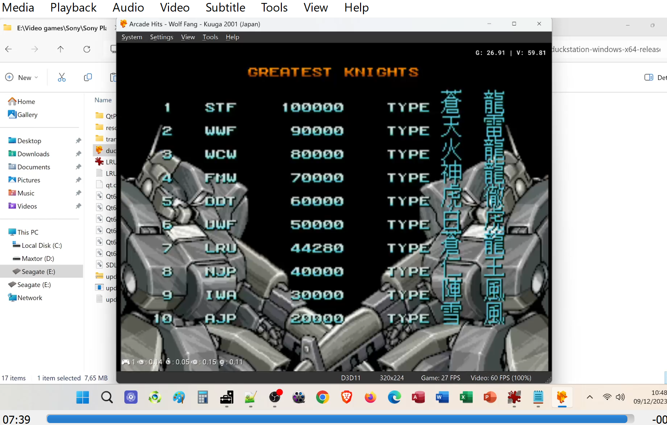This screenshot has width=667, height=425.
Task: Open the volume speaker tray icon
Action: 620,397
